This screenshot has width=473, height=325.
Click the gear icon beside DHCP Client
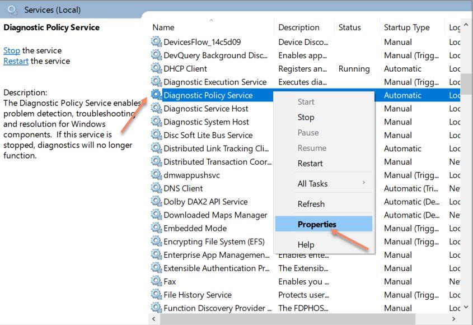click(156, 68)
